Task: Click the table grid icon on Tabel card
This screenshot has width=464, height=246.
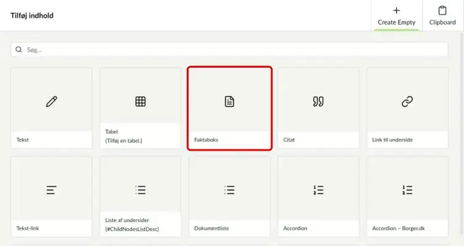Action: (140, 101)
